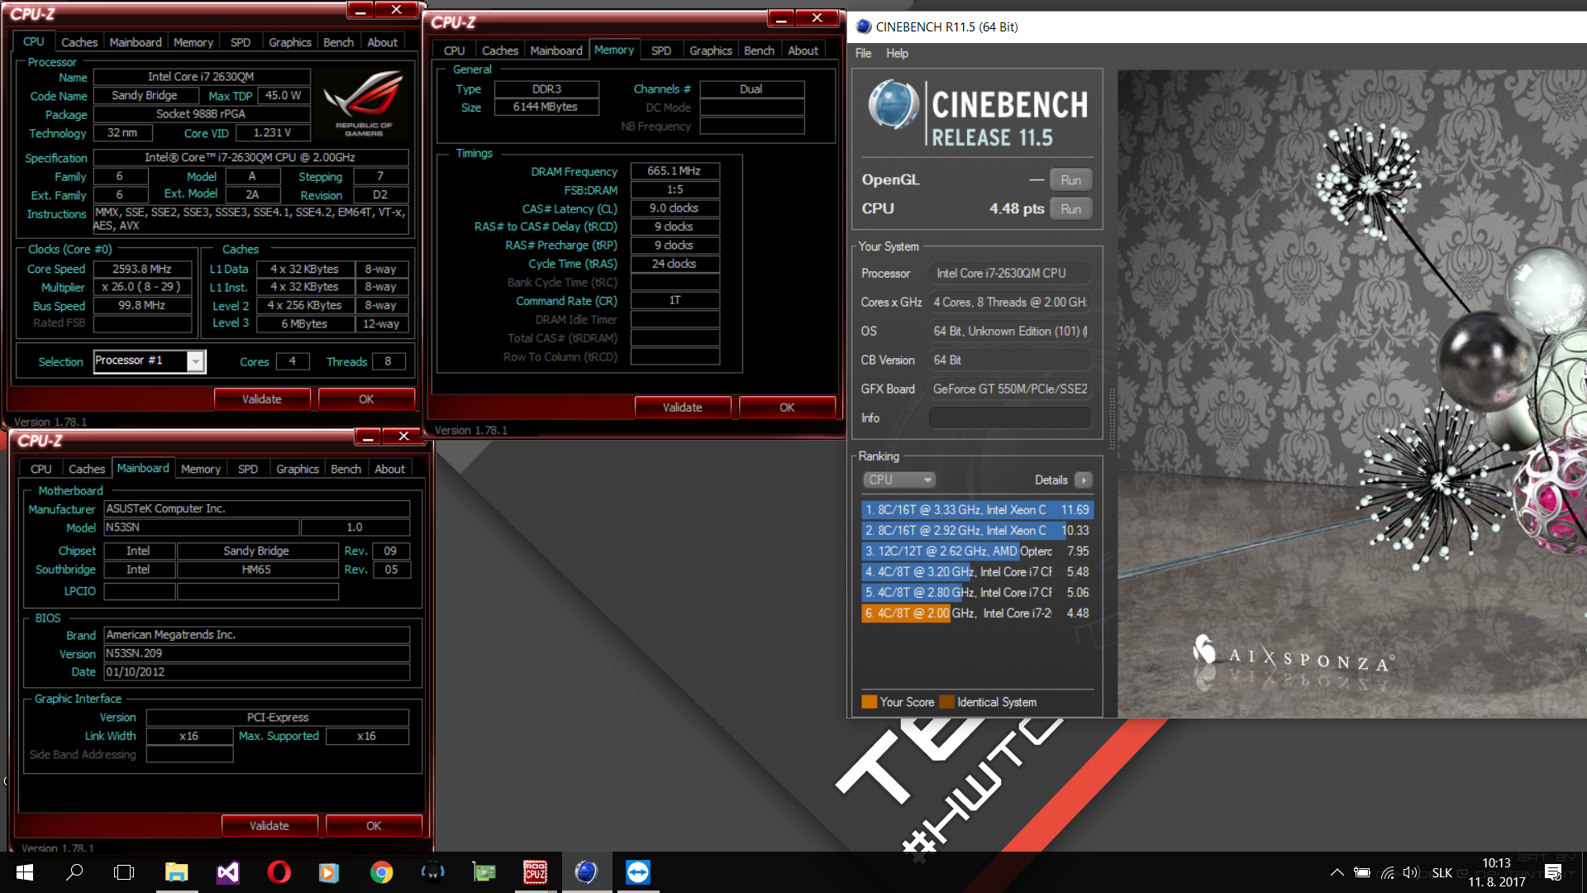Click OK in the Mainboard window
The image size is (1587, 893).
click(x=374, y=826)
